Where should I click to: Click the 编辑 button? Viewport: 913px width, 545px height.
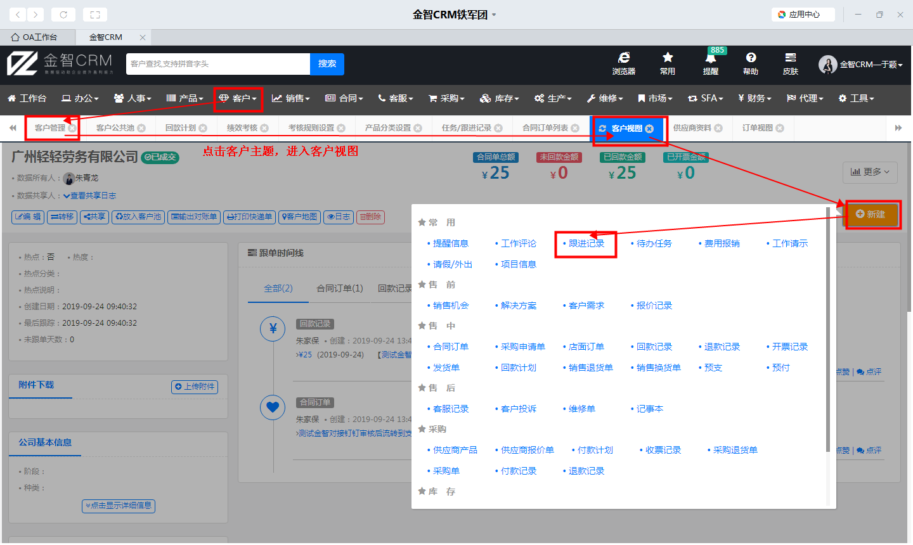pyautogui.click(x=28, y=217)
